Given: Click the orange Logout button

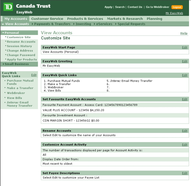Looking at the screenshot, I should pyautogui.click(x=177, y=7).
